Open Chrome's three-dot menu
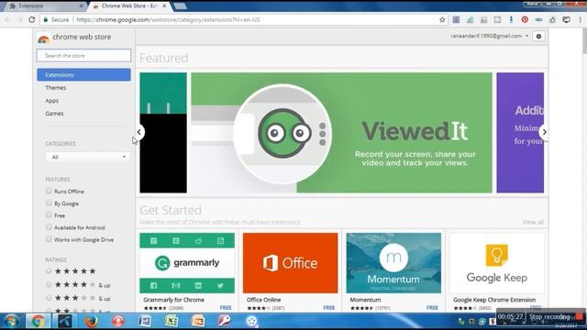Image resolution: width=587 pixels, height=330 pixels. tap(580, 20)
